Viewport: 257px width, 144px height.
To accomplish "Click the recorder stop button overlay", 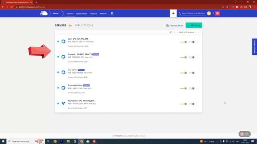I will pos(242,134).
